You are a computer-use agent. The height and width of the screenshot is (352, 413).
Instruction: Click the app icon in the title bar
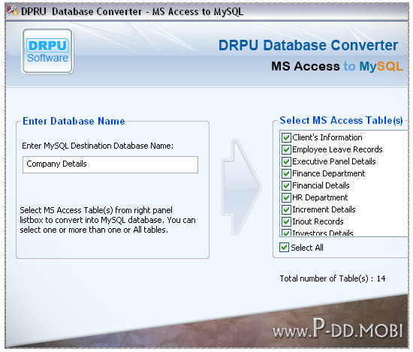[x=12, y=11]
